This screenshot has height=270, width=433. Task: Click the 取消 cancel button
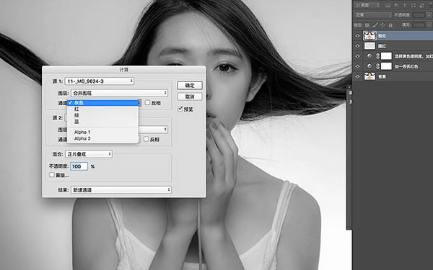click(190, 96)
